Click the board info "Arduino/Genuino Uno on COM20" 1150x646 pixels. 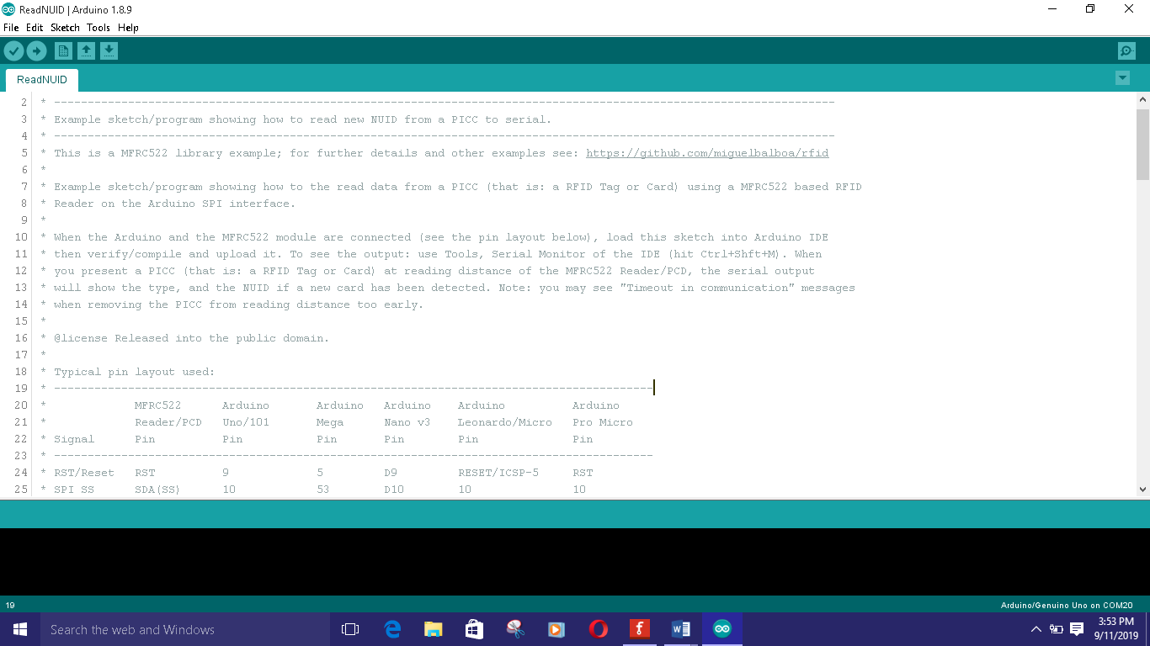(x=1067, y=605)
